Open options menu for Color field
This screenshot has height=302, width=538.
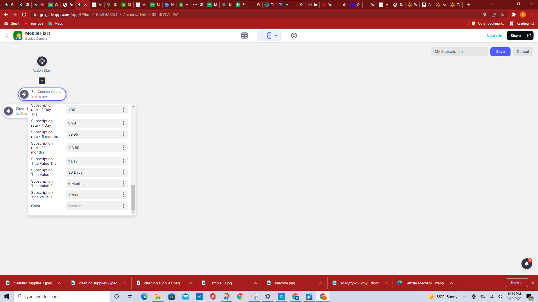click(x=123, y=206)
